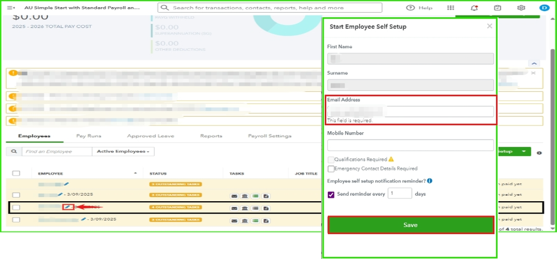Click the green Save button
The image size is (557, 259).
[410, 225]
